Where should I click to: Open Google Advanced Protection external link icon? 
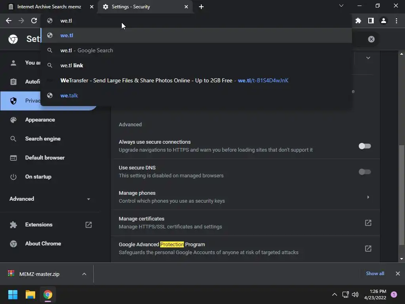click(x=368, y=249)
